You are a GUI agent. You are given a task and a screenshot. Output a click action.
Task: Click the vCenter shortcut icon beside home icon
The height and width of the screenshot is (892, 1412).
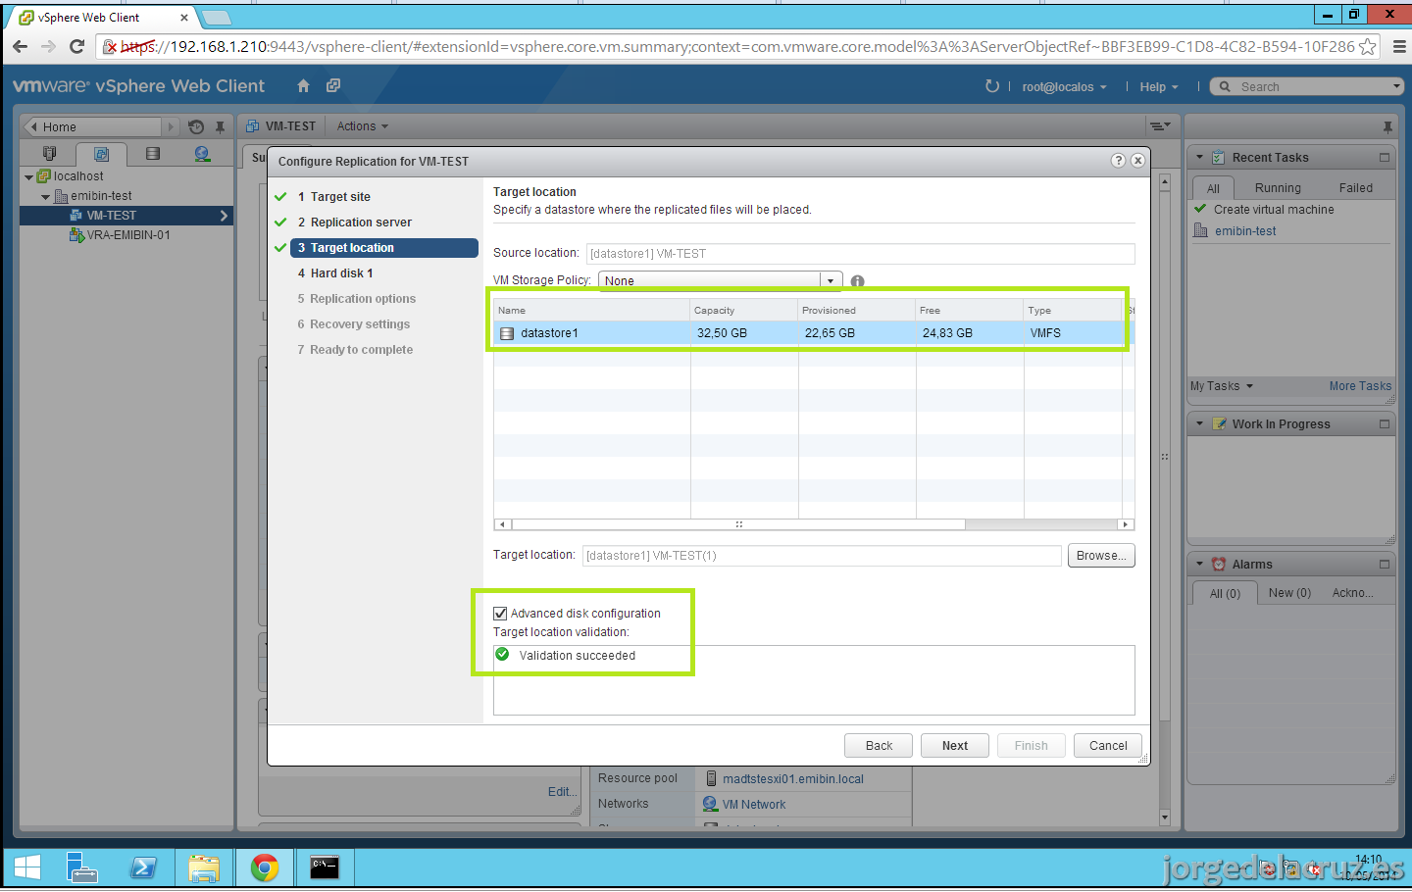333,86
